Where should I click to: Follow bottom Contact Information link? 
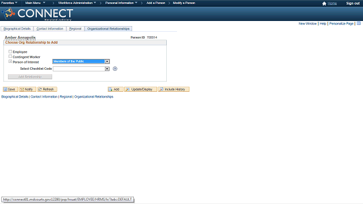(x=44, y=97)
